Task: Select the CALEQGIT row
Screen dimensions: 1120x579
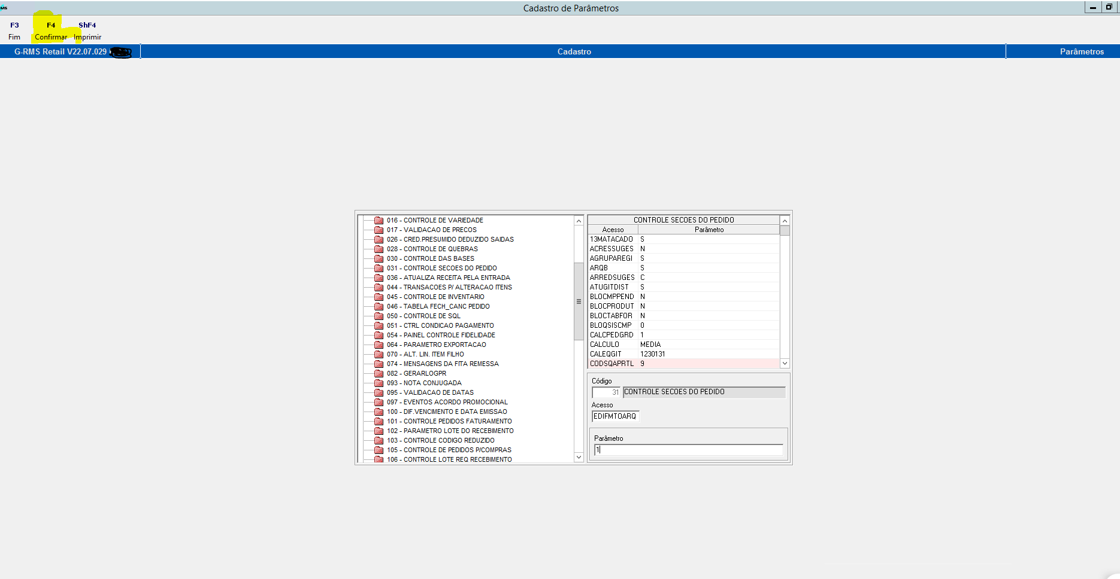Action: point(684,354)
